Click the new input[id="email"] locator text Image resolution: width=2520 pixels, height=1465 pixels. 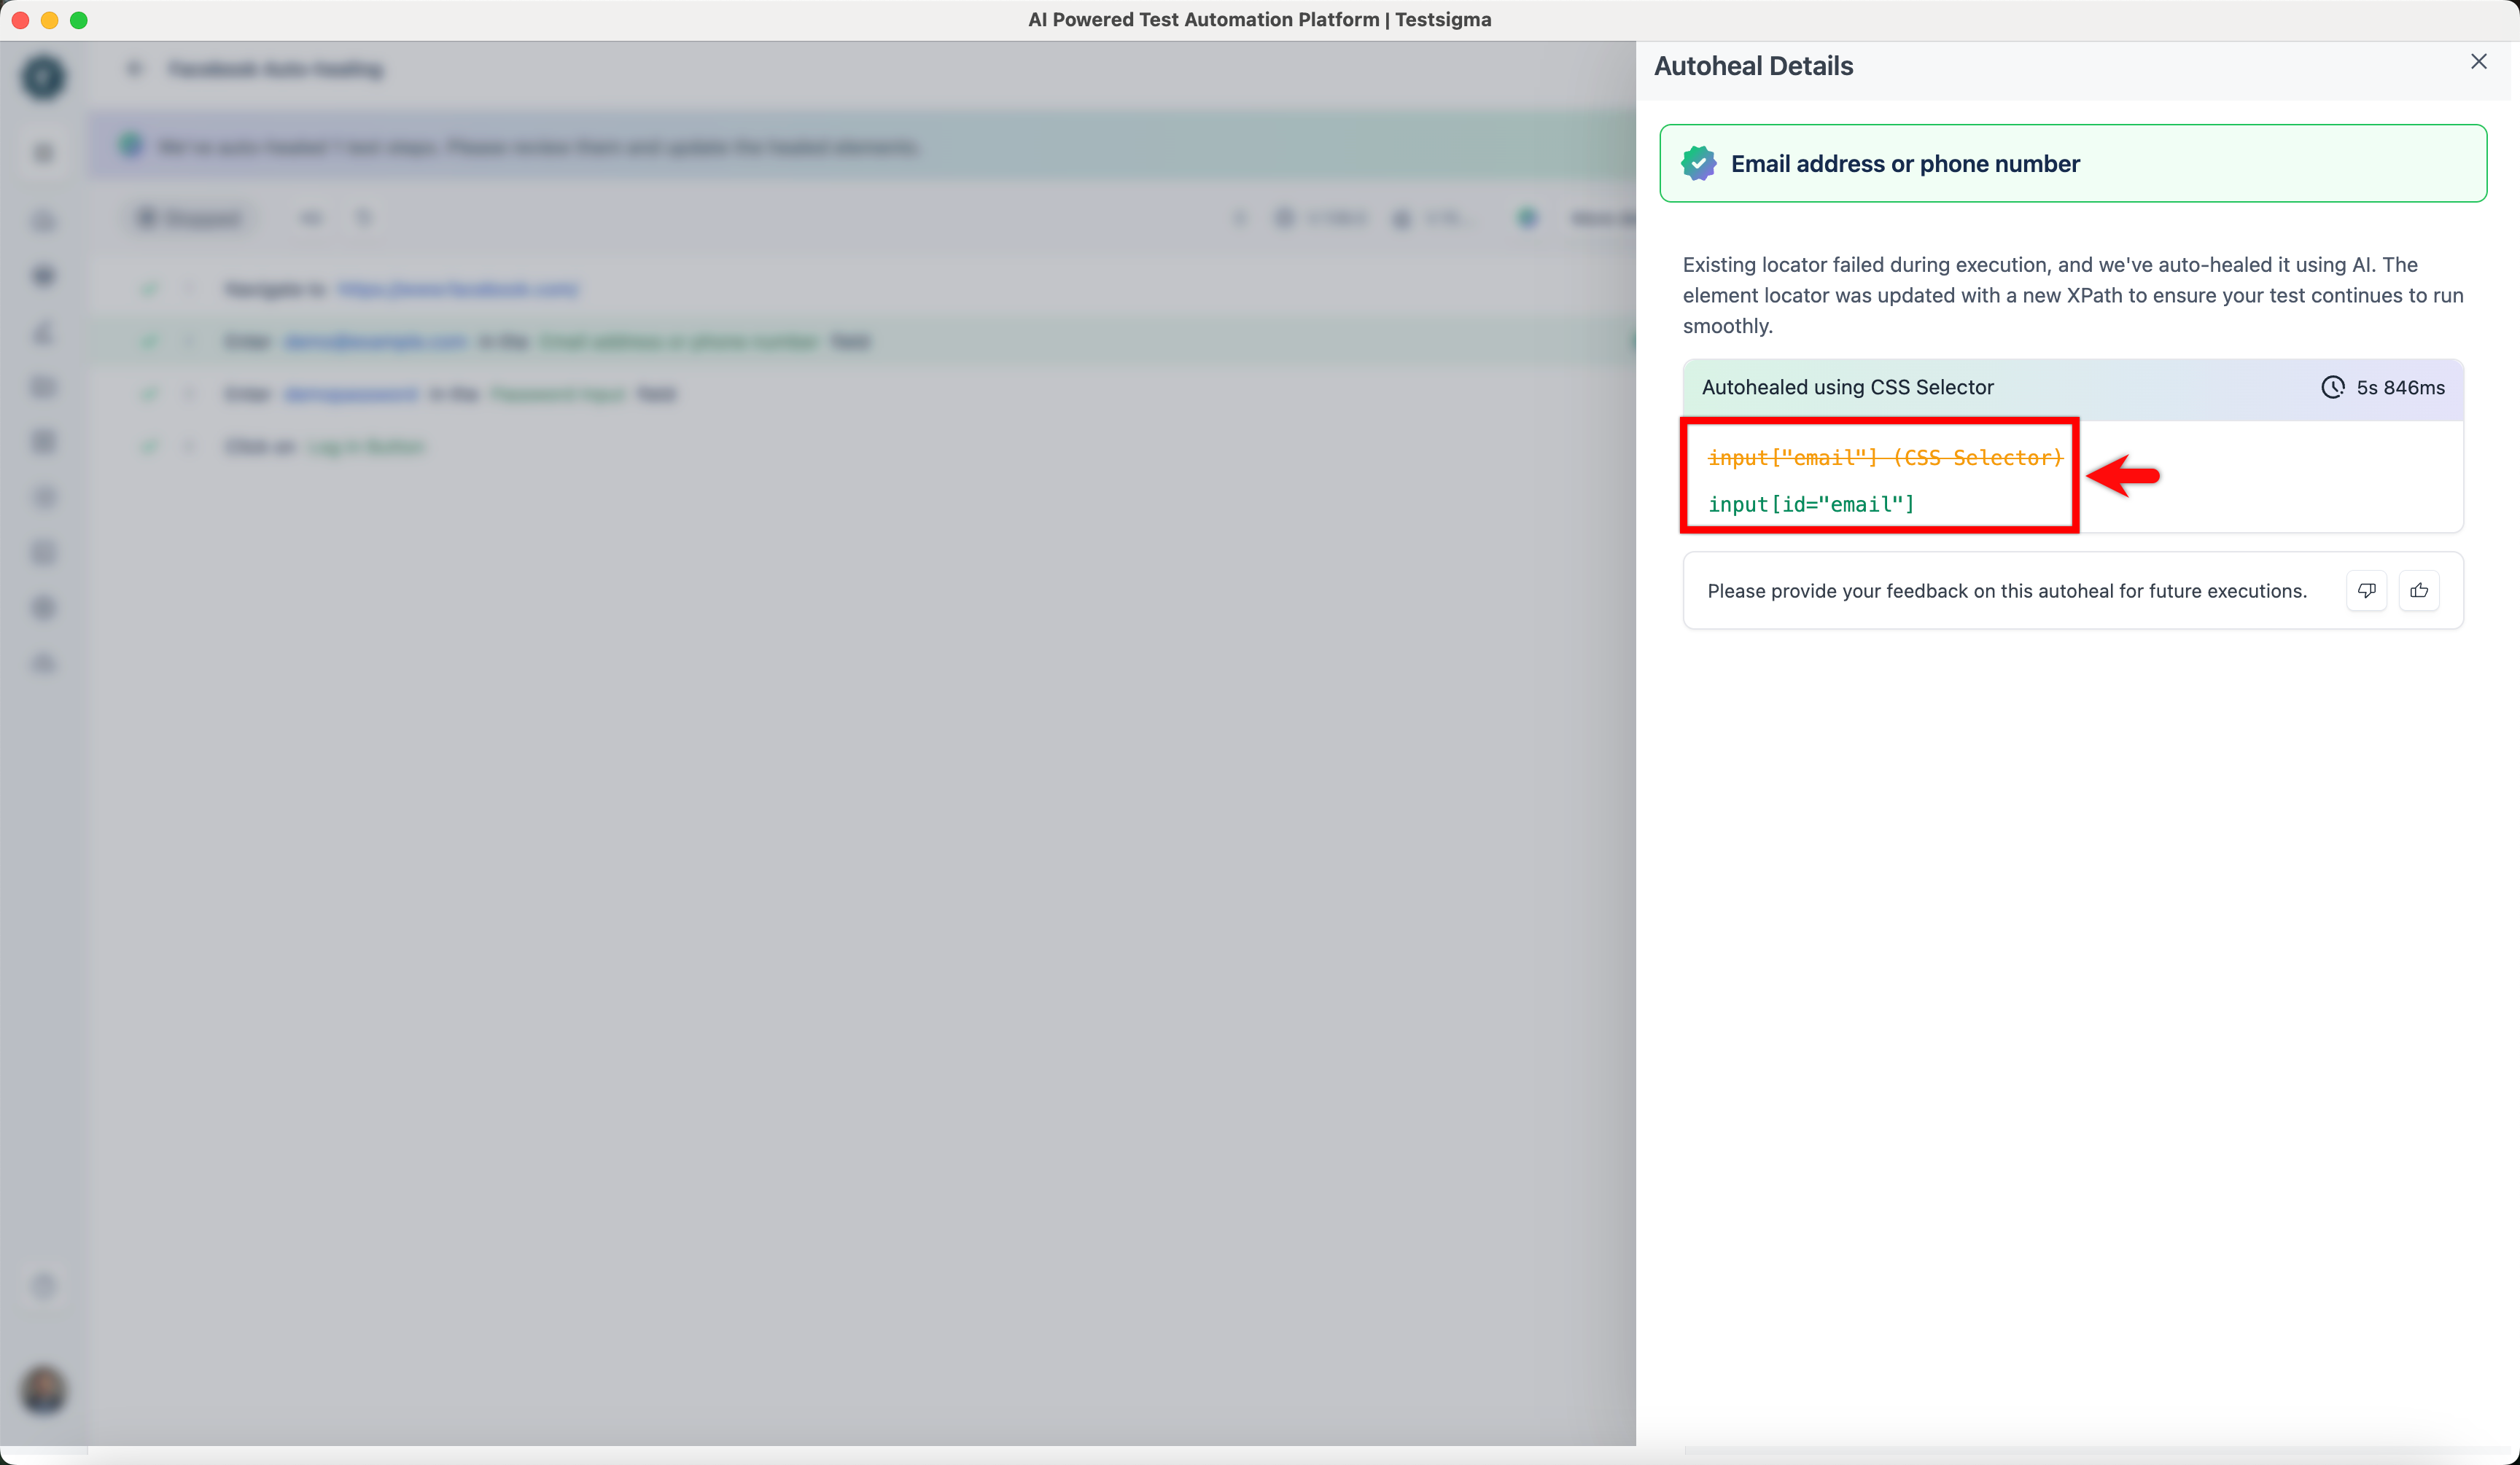(x=1810, y=504)
